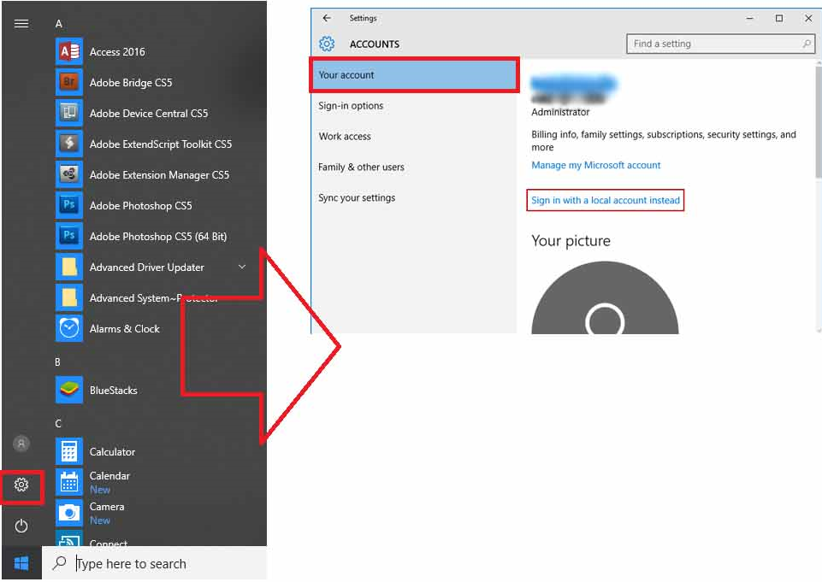
Task: Select the Your account tab
Action: point(414,75)
